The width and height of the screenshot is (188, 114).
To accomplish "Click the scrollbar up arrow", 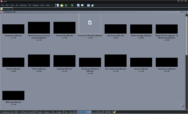I will 186,15.
